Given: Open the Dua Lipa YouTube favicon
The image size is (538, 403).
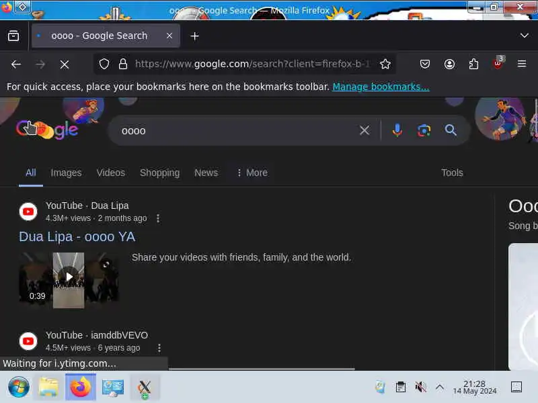Looking at the screenshot, I should coord(28,212).
